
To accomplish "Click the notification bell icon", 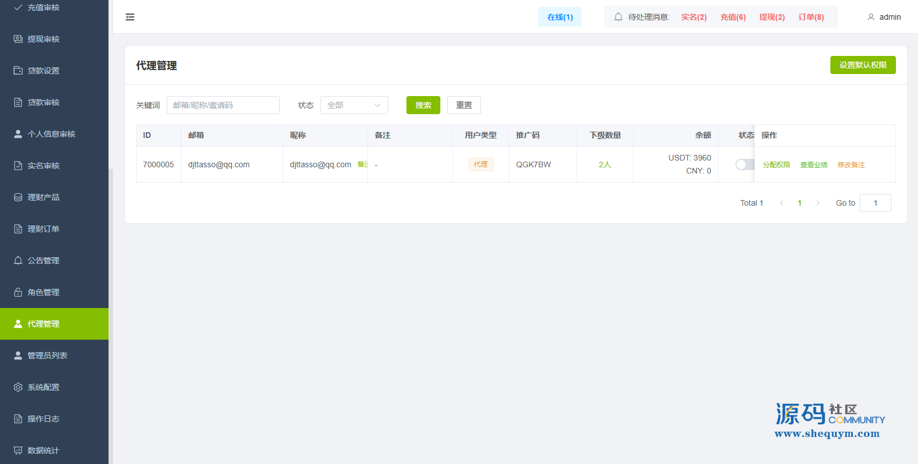I will 618,17.
